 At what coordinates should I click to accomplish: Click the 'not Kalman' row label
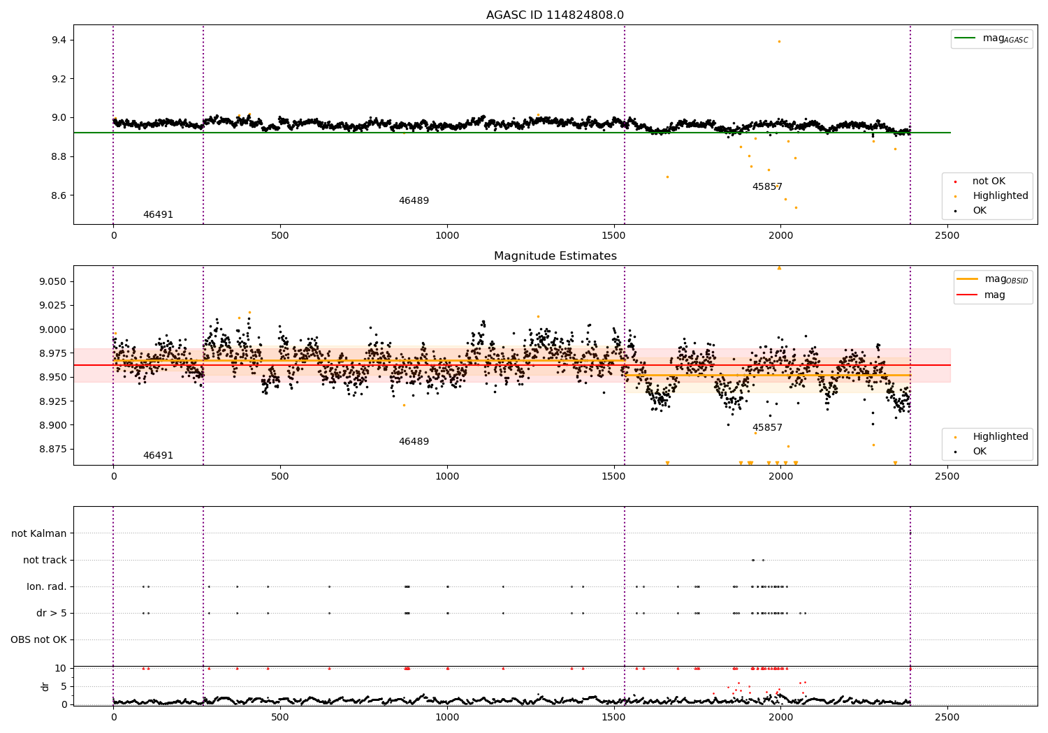coord(39,533)
